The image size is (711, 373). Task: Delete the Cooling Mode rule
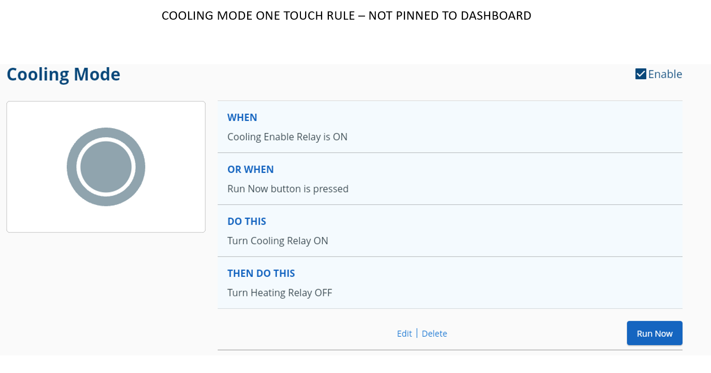point(434,334)
